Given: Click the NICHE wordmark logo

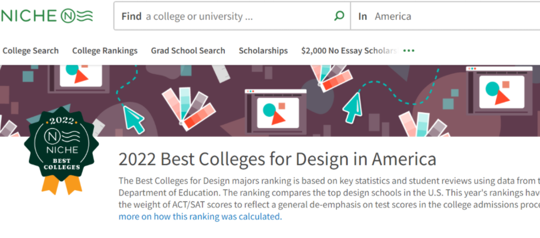Looking at the screenshot, I should (x=30, y=16).
